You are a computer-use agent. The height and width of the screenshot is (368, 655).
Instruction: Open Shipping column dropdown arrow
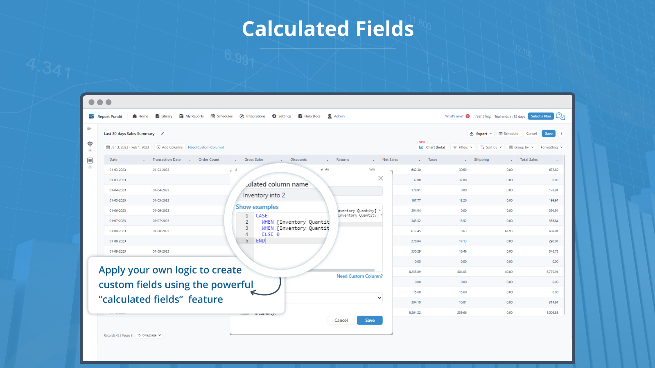(x=511, y=160)
